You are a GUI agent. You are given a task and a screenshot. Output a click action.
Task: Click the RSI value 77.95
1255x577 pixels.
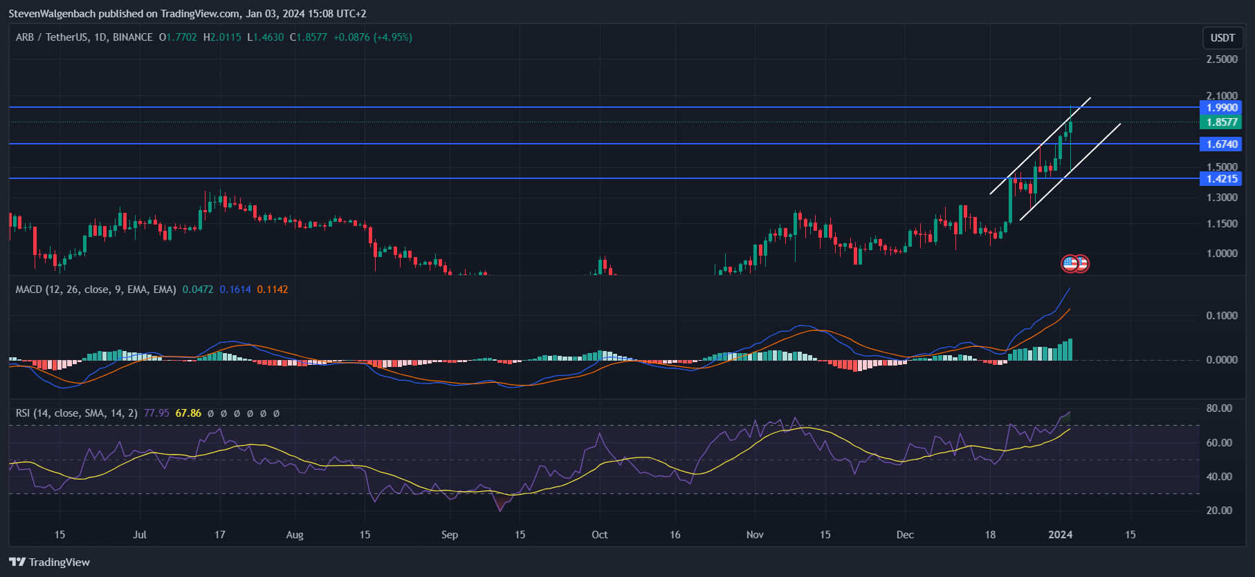pos(156,413)
